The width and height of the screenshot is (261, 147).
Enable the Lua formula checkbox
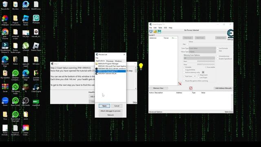[x=218, y=48]
